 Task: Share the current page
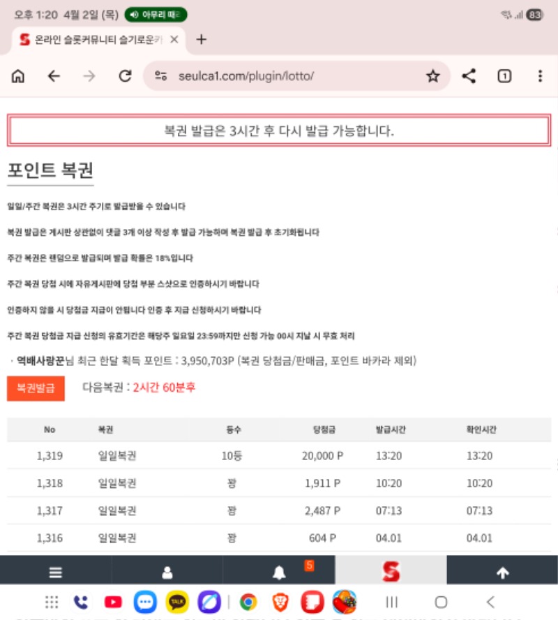pos(469,77)
